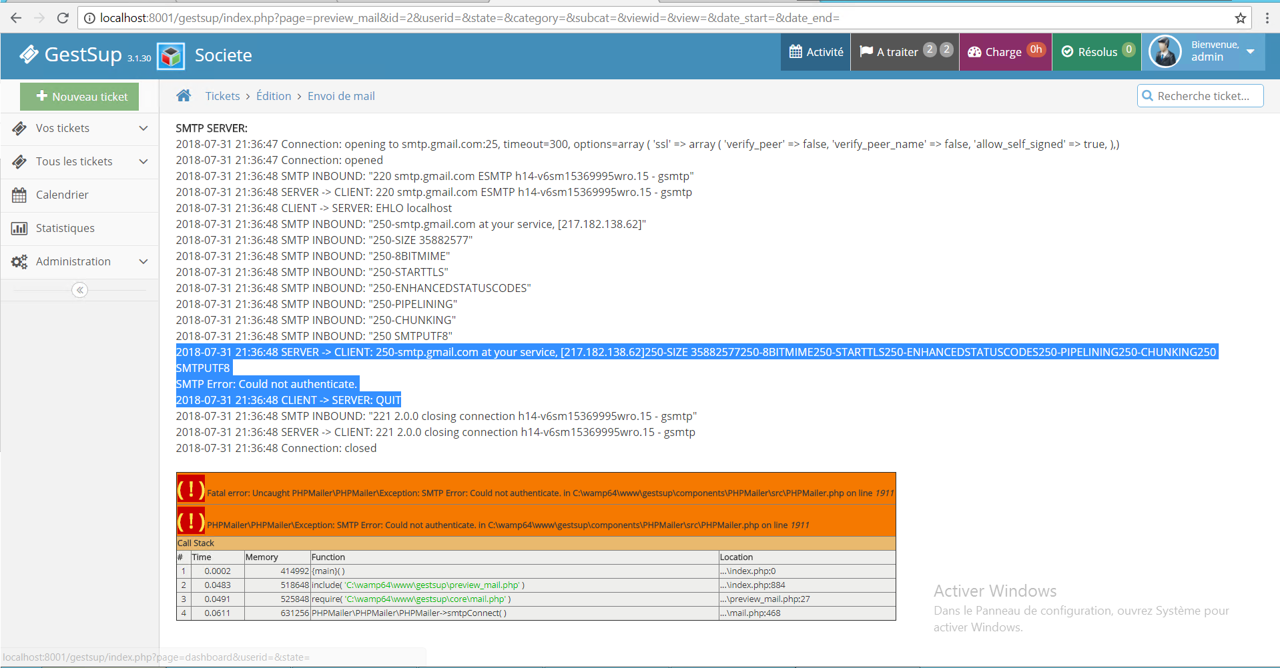Open the Résolus tickets counter

click(1096, 52)
